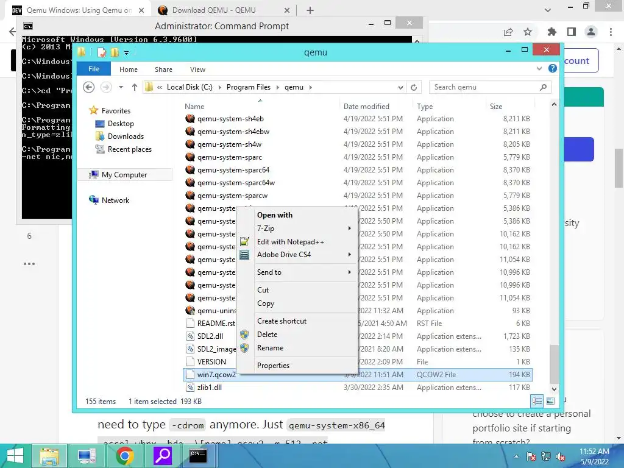The width and height of the screenshot is (624, 468).
Task: Select Favorites in navigation pane
Action: tap(116, 111)
